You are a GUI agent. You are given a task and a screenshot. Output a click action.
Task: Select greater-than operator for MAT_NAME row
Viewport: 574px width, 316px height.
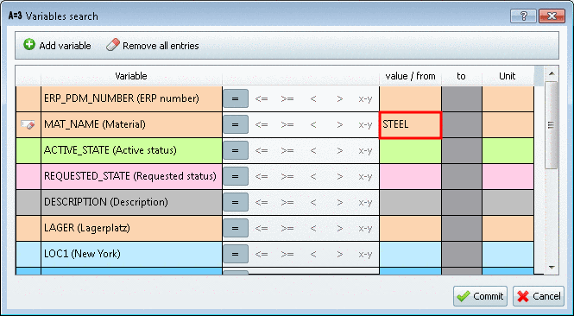(340, 124)
